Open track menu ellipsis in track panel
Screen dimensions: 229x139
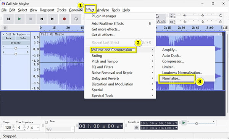(x=28, y=34)
